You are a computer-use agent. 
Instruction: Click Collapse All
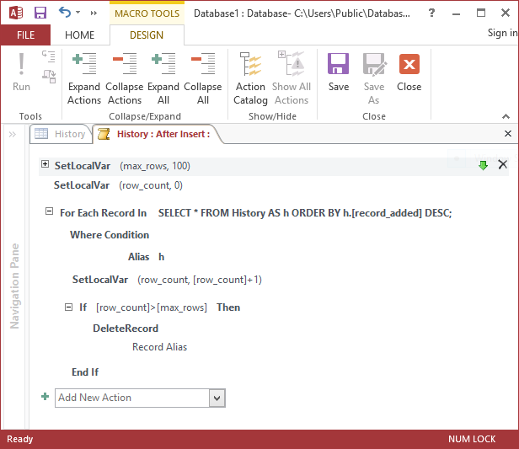click(x=203, y=78)
